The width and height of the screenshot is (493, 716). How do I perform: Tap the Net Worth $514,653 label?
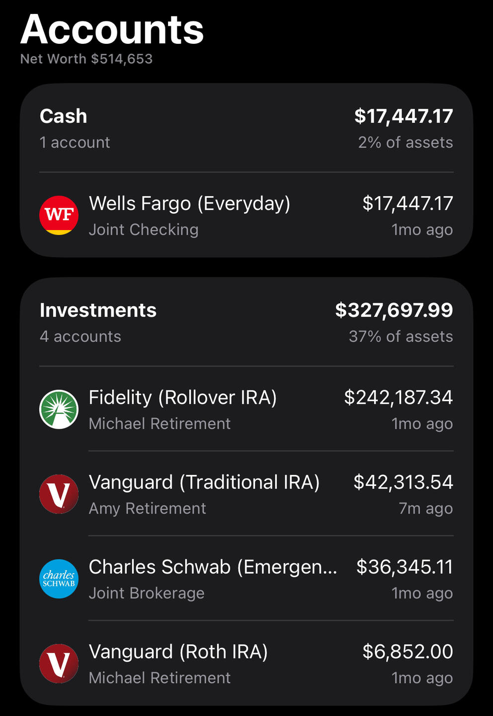[86, 59]
